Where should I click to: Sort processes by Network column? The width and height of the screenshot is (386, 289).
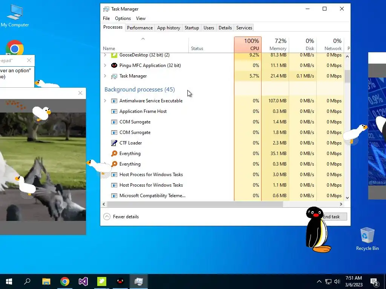330,44
